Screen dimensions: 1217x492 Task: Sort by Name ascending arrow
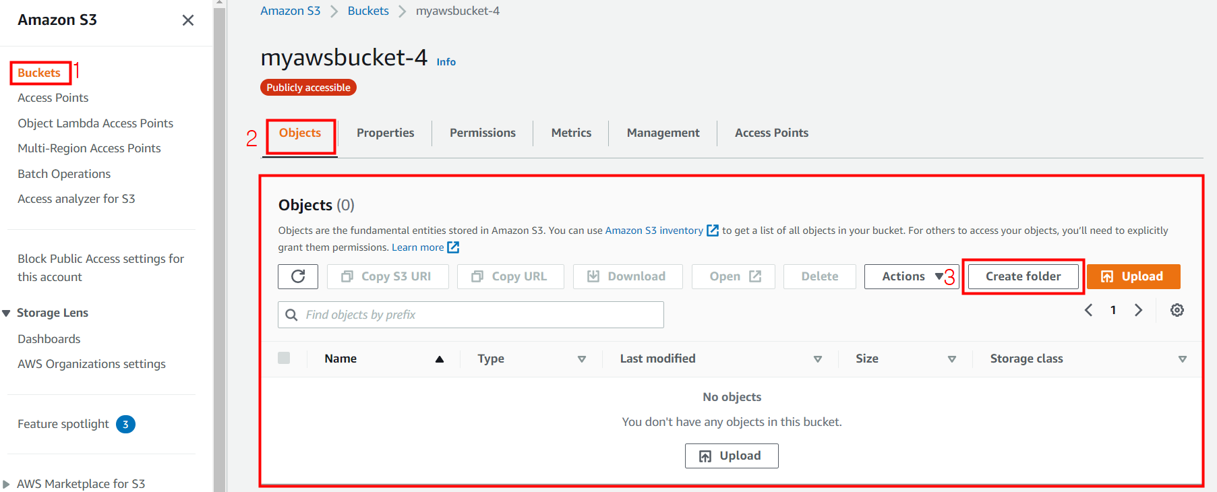click(440, 359)
